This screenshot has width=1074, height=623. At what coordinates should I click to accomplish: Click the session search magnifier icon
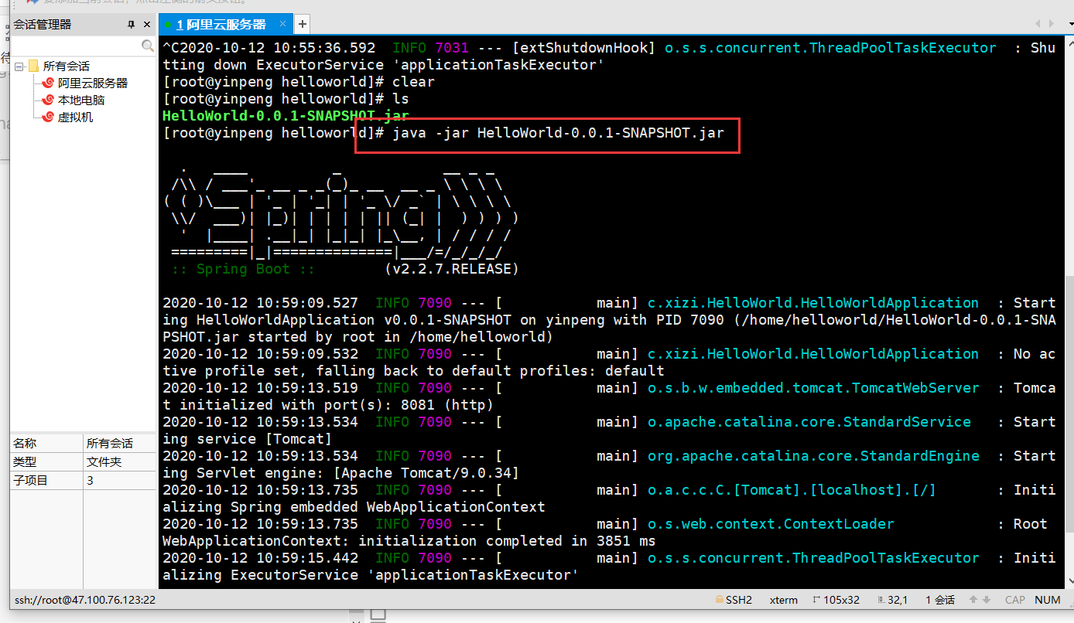[148, 46]
